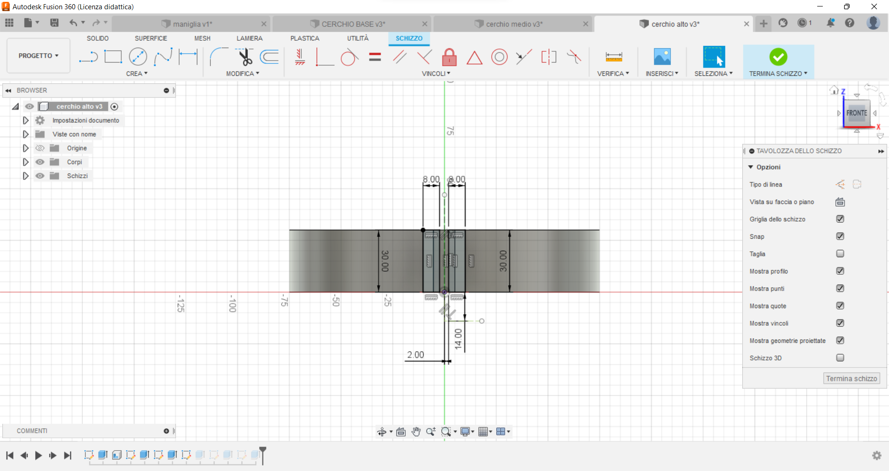Click the Termina schizzo button in the palette
This screenshot has width=889, height=471.
[851, 378]
